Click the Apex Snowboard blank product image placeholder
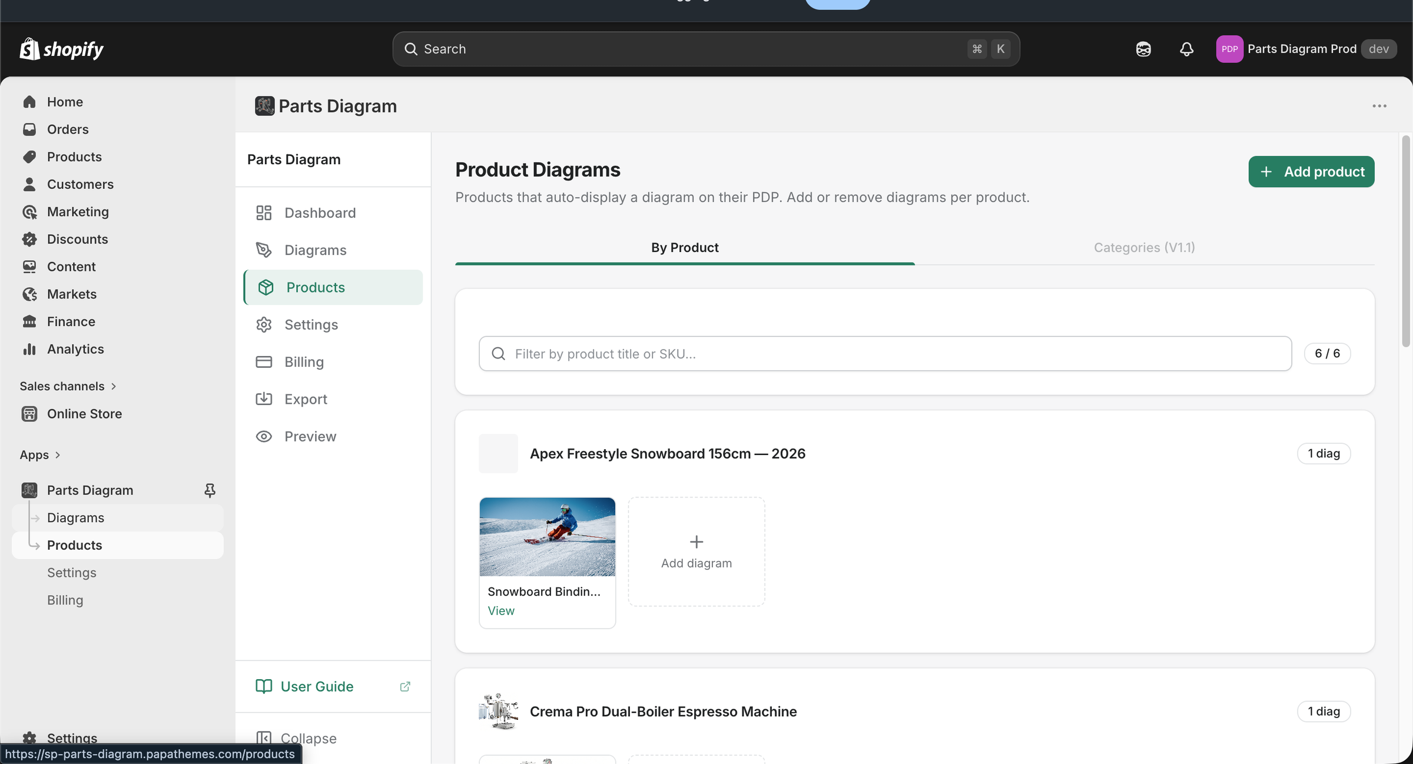Screen dimensions: 1413x764 point(498,454)
